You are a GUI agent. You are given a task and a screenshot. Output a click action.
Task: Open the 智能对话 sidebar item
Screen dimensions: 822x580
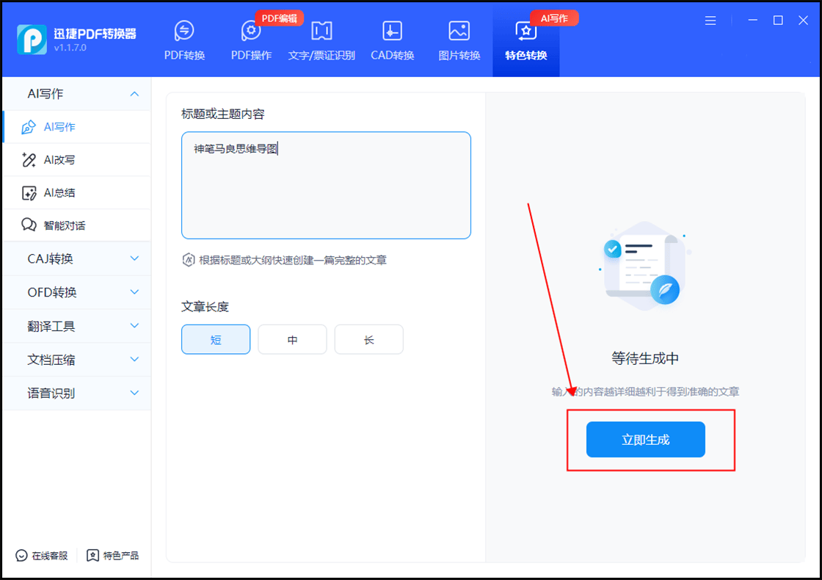[x=77, y=225]
